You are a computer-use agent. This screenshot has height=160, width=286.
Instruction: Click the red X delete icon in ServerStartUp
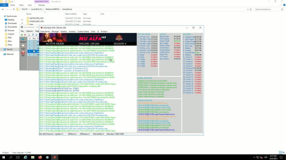(25, 35)
